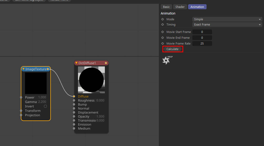Open the Mode dropdown set to Simple
Screen dimensions: 264x146
(x=227, y=19)
